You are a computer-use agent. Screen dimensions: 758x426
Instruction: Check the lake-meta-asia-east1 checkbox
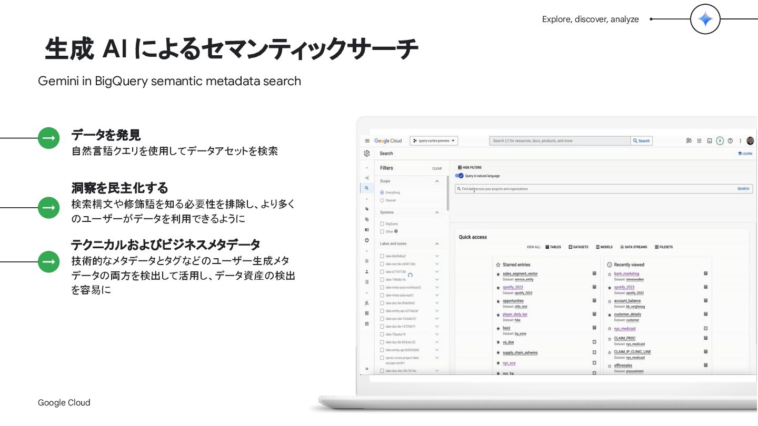click(382, 295)
